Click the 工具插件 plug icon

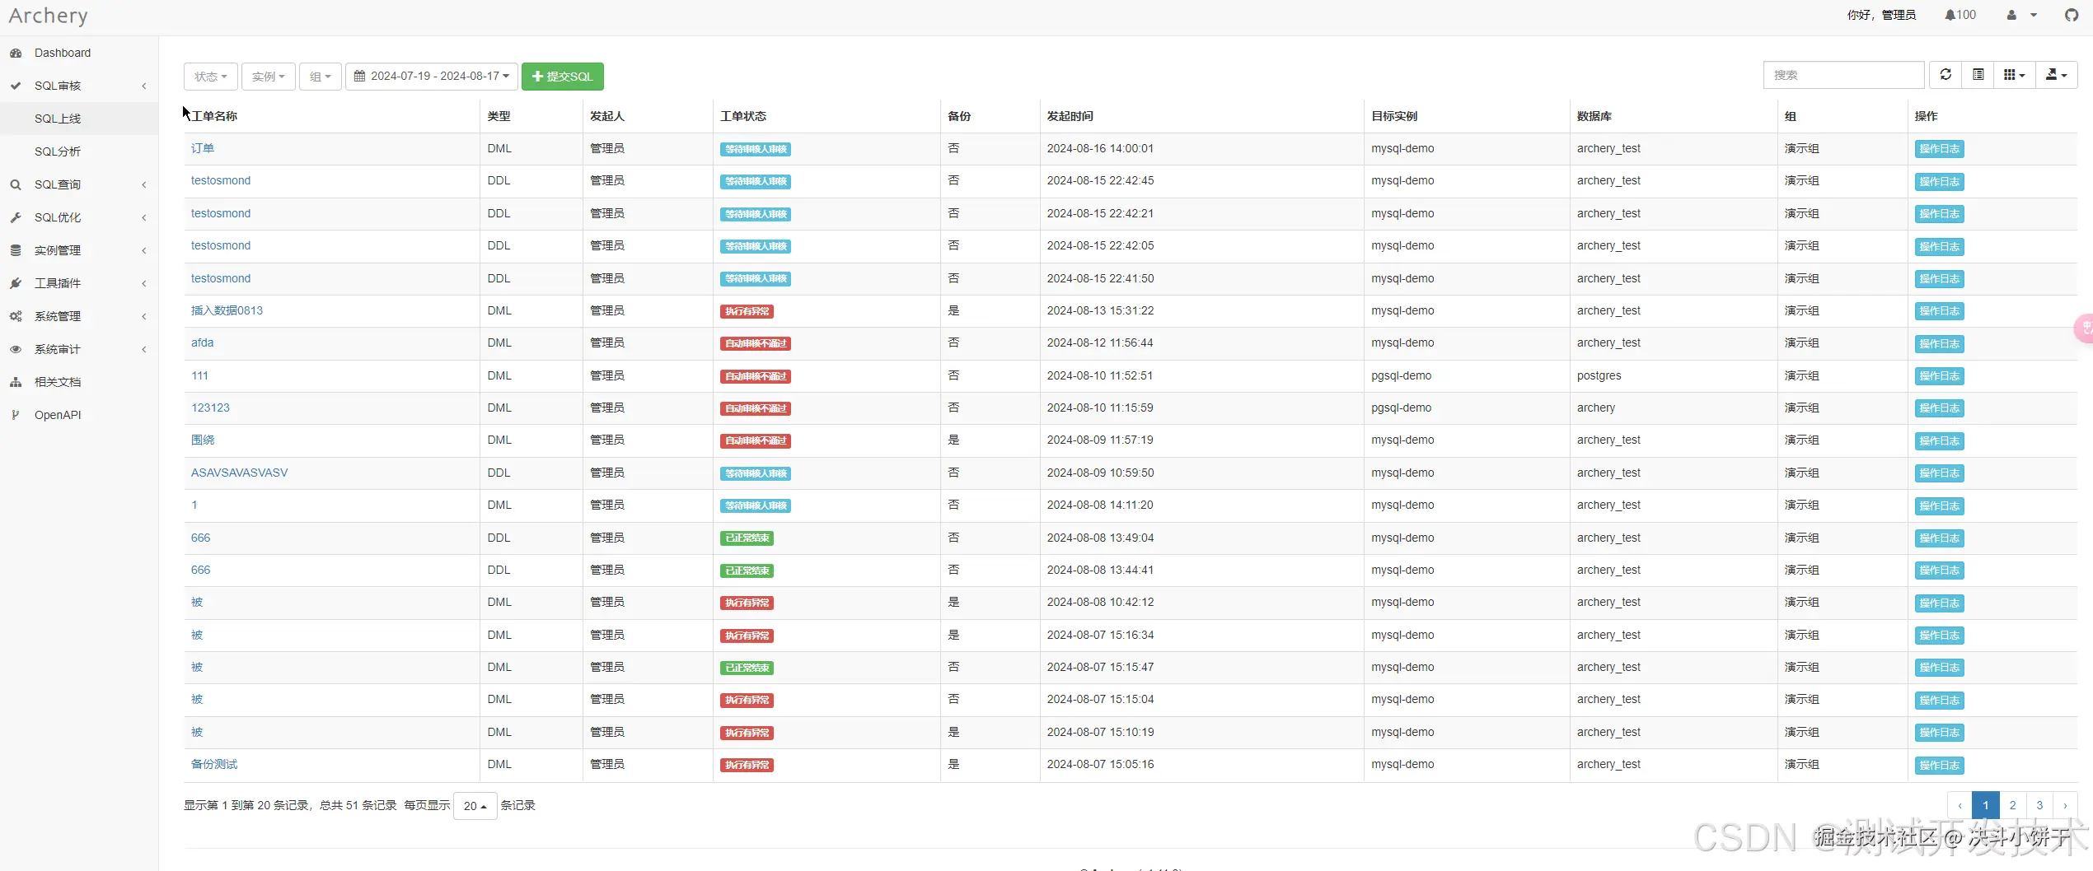[16, 283]
